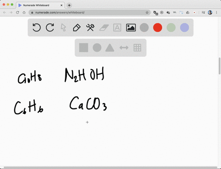
Task: Select the pointer selection tool
Action: click(63, 28)
